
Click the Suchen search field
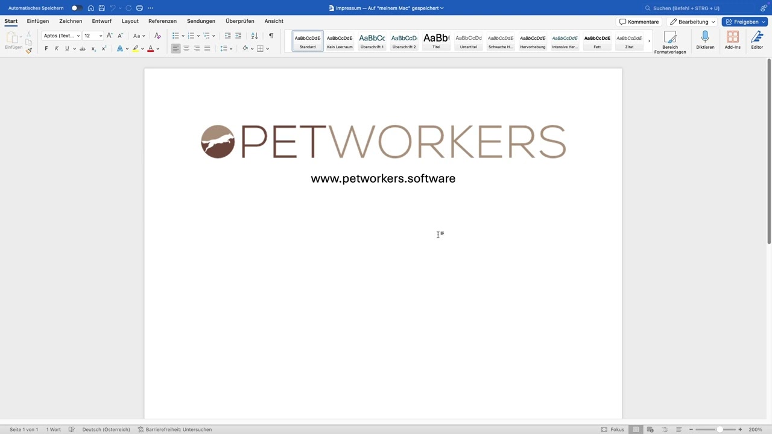point(697,8)
